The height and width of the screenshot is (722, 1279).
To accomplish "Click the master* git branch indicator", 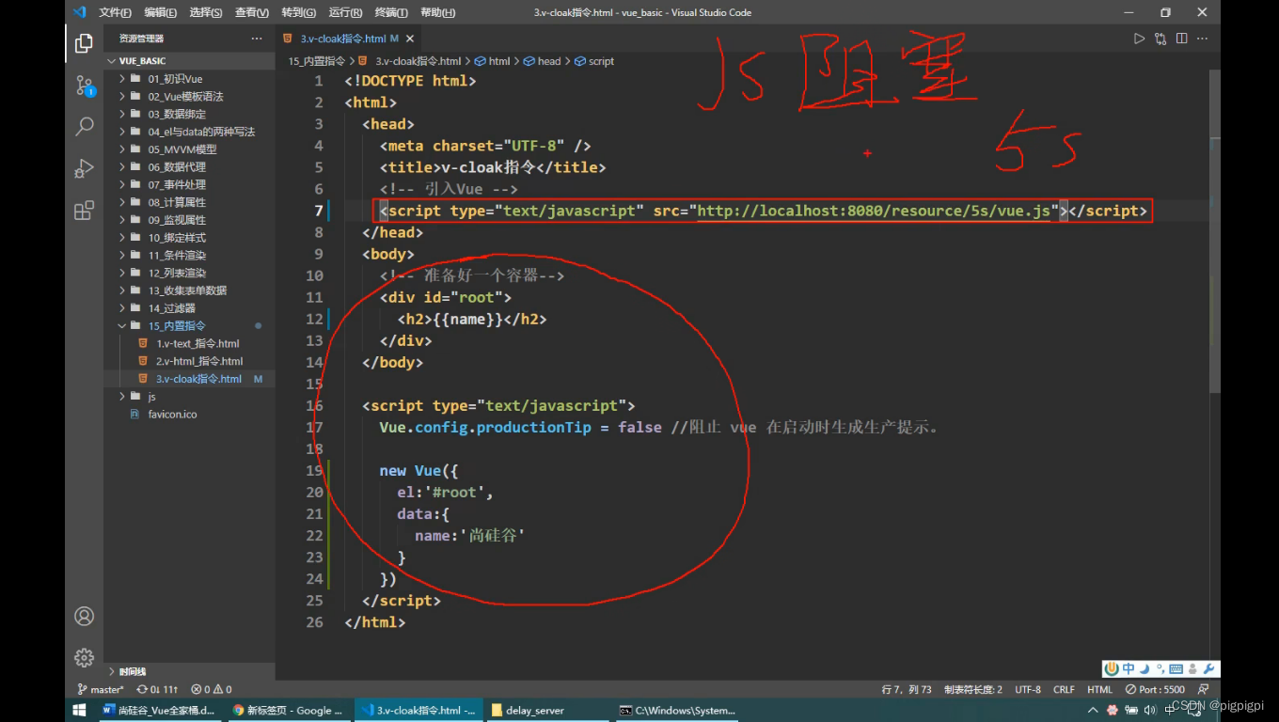I will [100, 689].
